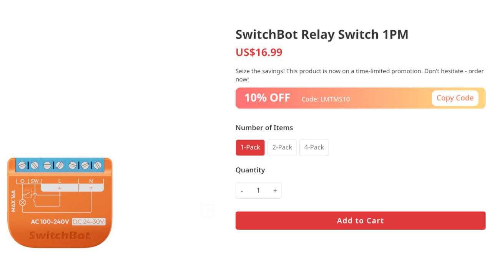Select the 4-Pack option
The image size is (492, 276).
(314, 147)
